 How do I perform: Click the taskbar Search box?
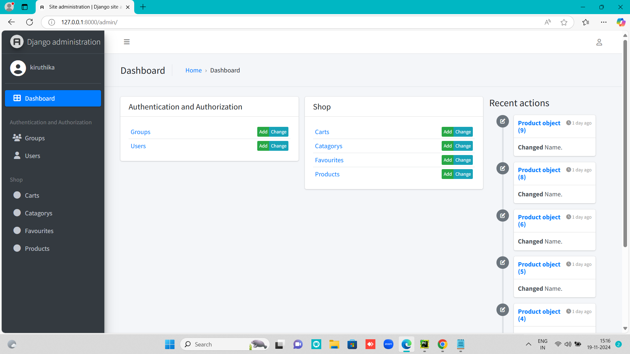pyautogui.click(x=225, y=344)
